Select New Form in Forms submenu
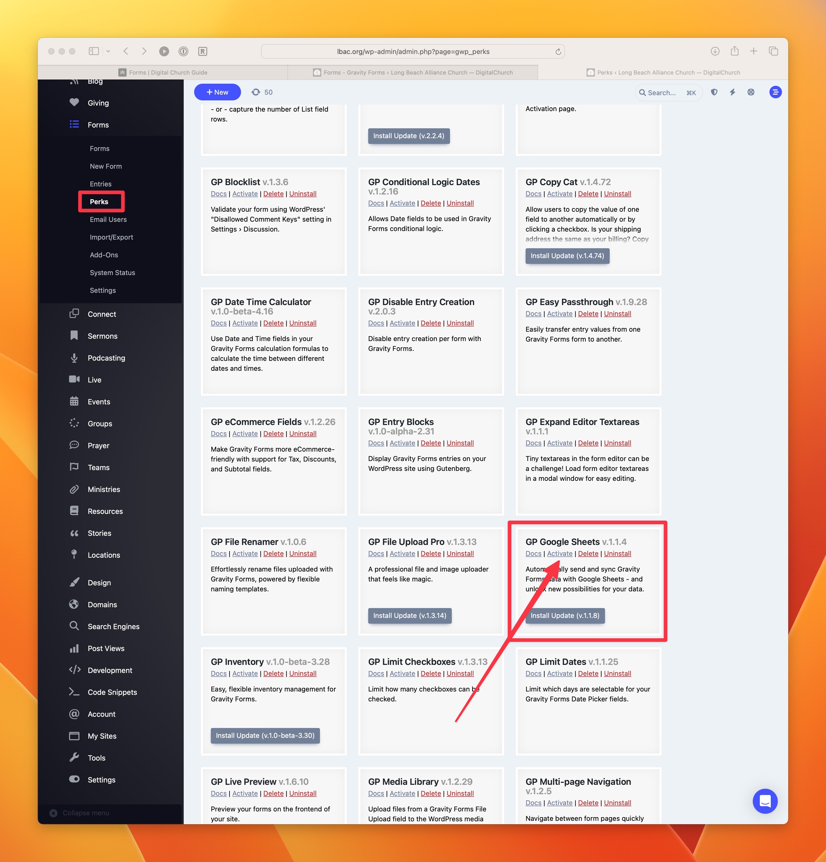826x862 pixels. [106, 166]
